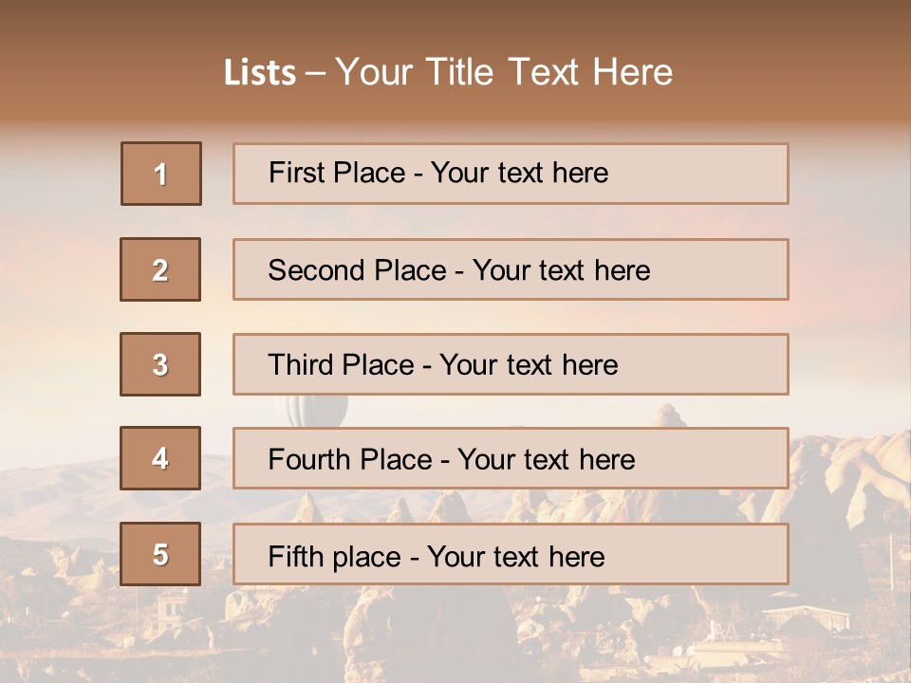911x683 pixels.
Task: Select the number 2 box
Action: (160, 269)
